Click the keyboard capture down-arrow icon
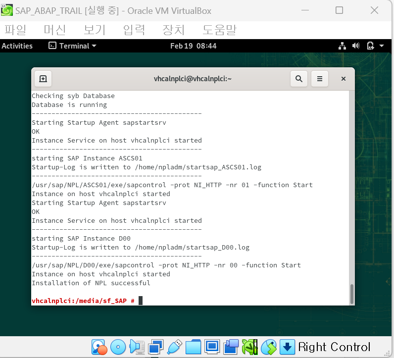394x358 pixels. [287, 347]
